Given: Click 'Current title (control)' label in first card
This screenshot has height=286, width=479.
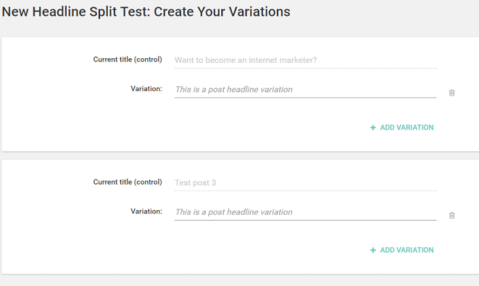Looking at the screenshot, I should 128,60.
